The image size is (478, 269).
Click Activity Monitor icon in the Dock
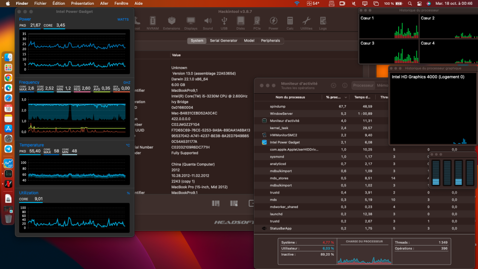(x=8, y=173)
